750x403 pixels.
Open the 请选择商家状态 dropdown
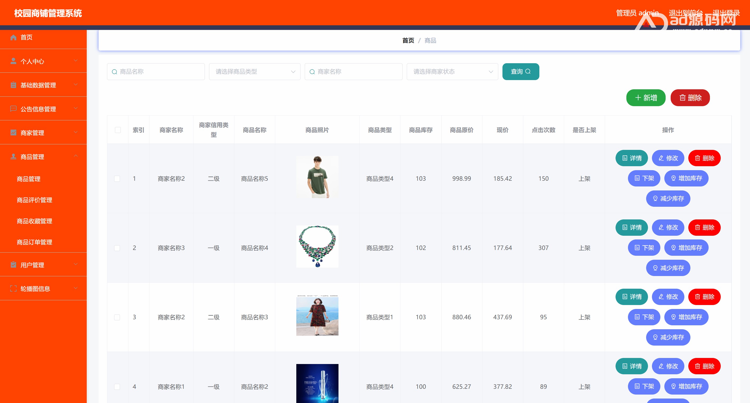pyautogui.click(x=452, y=72)
